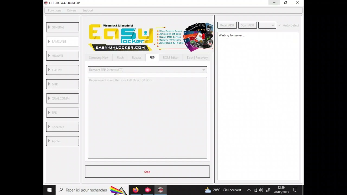The height and width of the screenshot is (195, 347).
Task: Click the taskbar search box
Action: [x=92, y=190]
